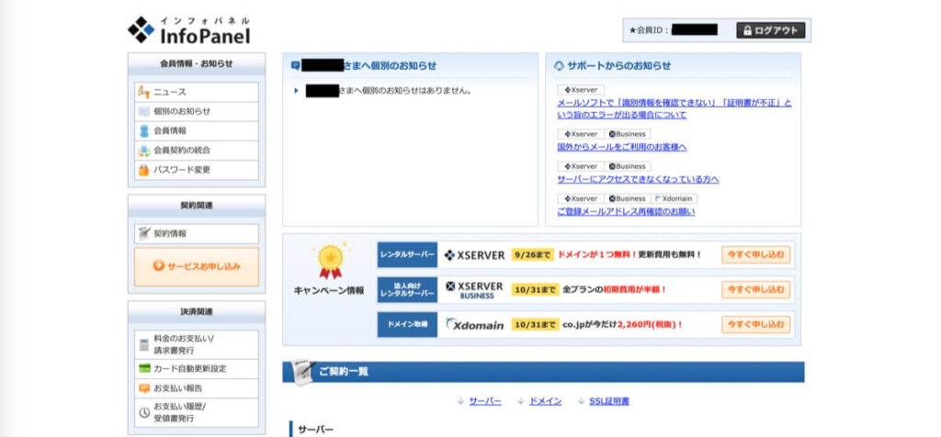Open カード自動更新設定
941x437 pixels.
coord(197,369)
